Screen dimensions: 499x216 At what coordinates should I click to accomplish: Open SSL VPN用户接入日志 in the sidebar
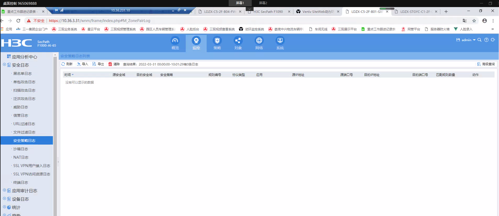click(32, 166)
